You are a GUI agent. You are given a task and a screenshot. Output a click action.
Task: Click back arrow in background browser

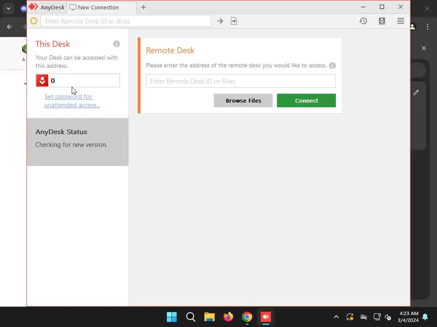point(9,27)
